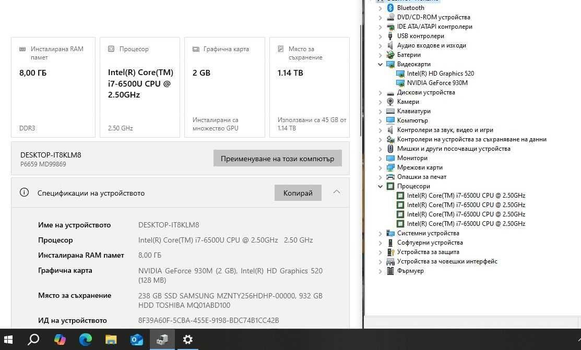Open the Графична карта info card
This screenshot has width=581, height=350.
[225, 88]
